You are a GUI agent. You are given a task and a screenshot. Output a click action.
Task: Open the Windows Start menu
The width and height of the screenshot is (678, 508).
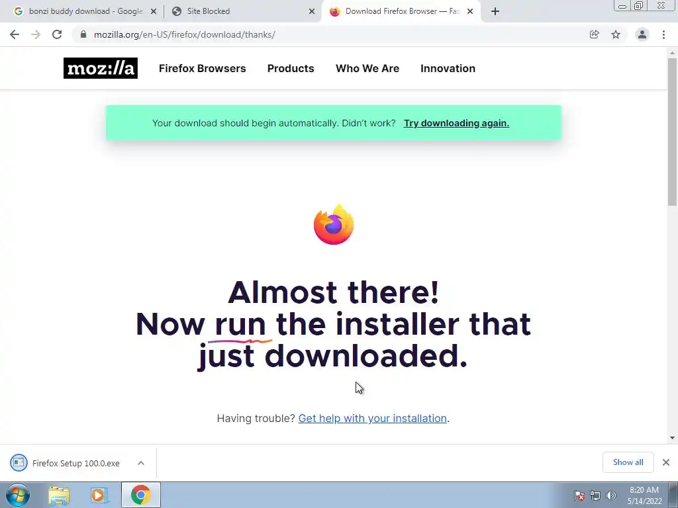coord(18,495)
